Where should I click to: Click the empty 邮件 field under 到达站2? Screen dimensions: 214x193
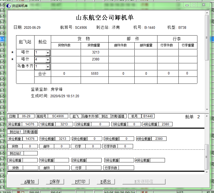point(62,168)
